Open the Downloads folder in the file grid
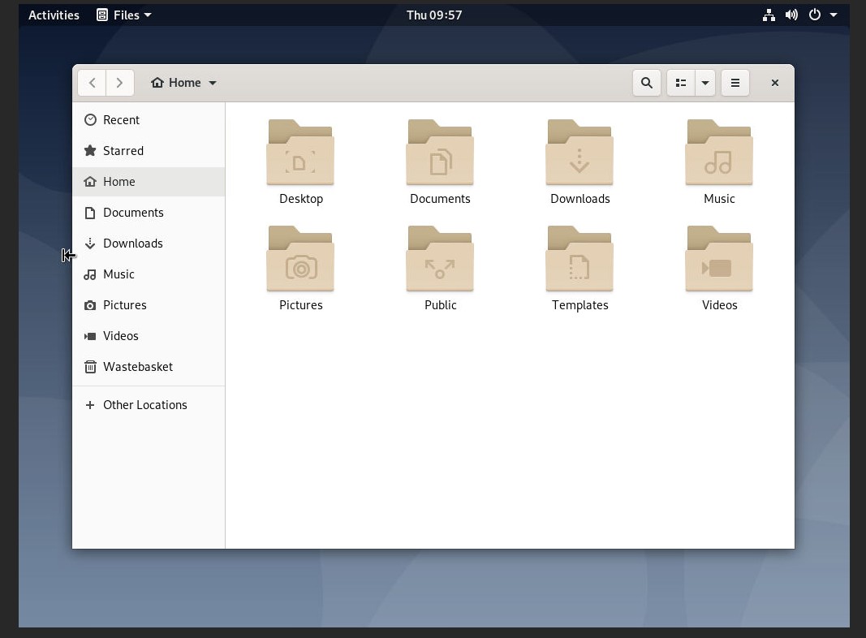This screenshot has height=638, width=866. (579, 153)
